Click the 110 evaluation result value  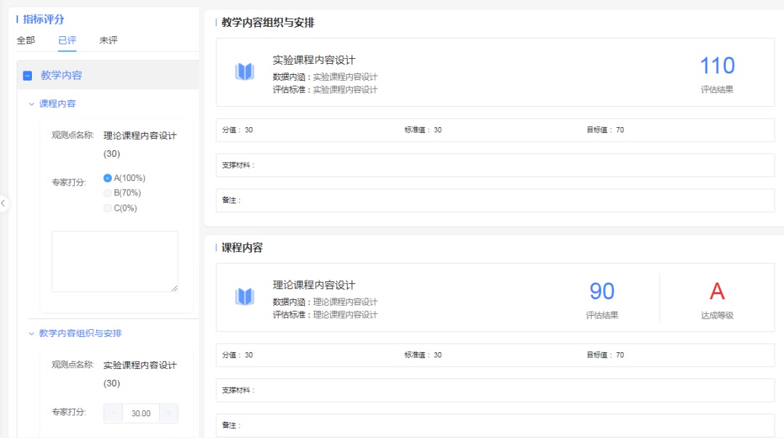(716, 66)
